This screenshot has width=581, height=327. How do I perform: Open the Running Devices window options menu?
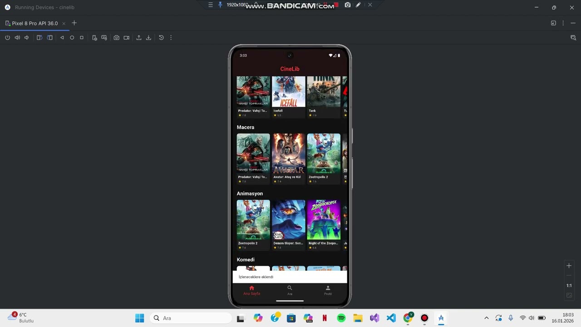(x=563, y=23)
